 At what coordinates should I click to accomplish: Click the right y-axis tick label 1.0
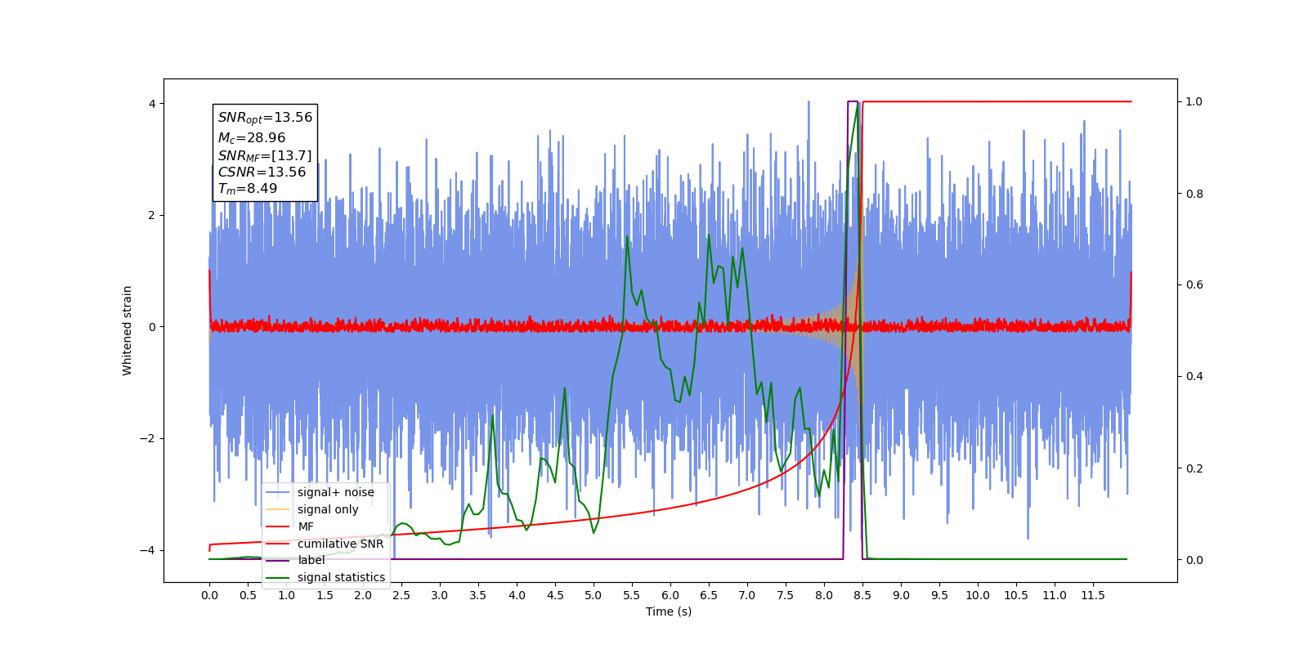coord(1194,102)
